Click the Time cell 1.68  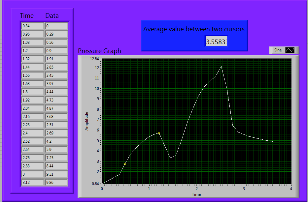click(x=33, y=84)
